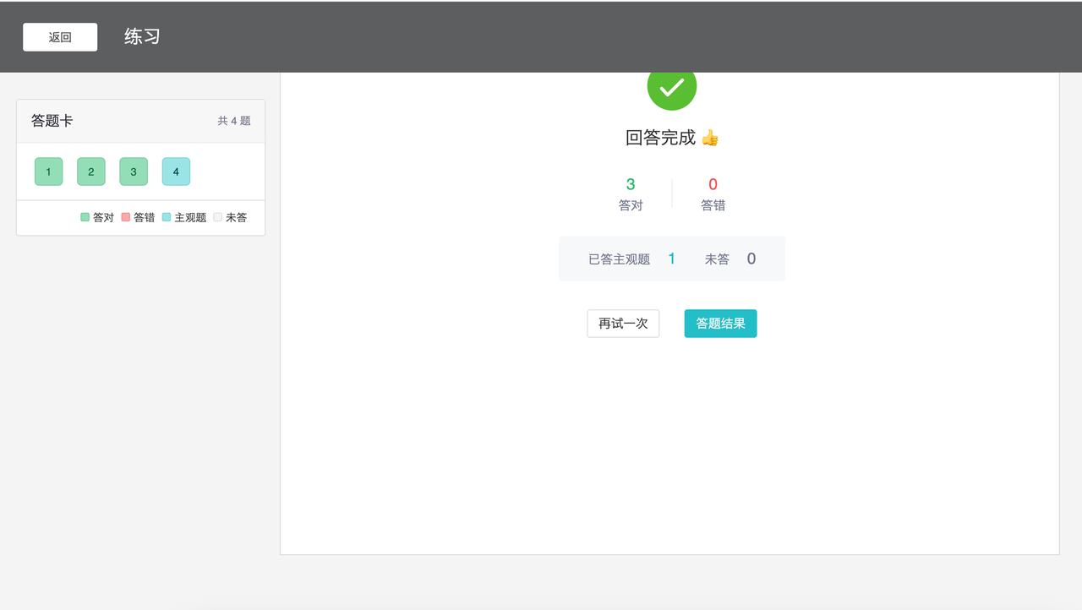Click the 返回 button in the header
The image size is (1082, 610).
60,37
